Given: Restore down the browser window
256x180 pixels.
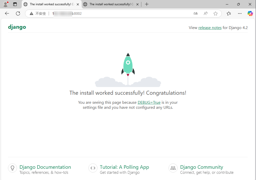Looking at the screenshot, I should (x=238, y=4).
